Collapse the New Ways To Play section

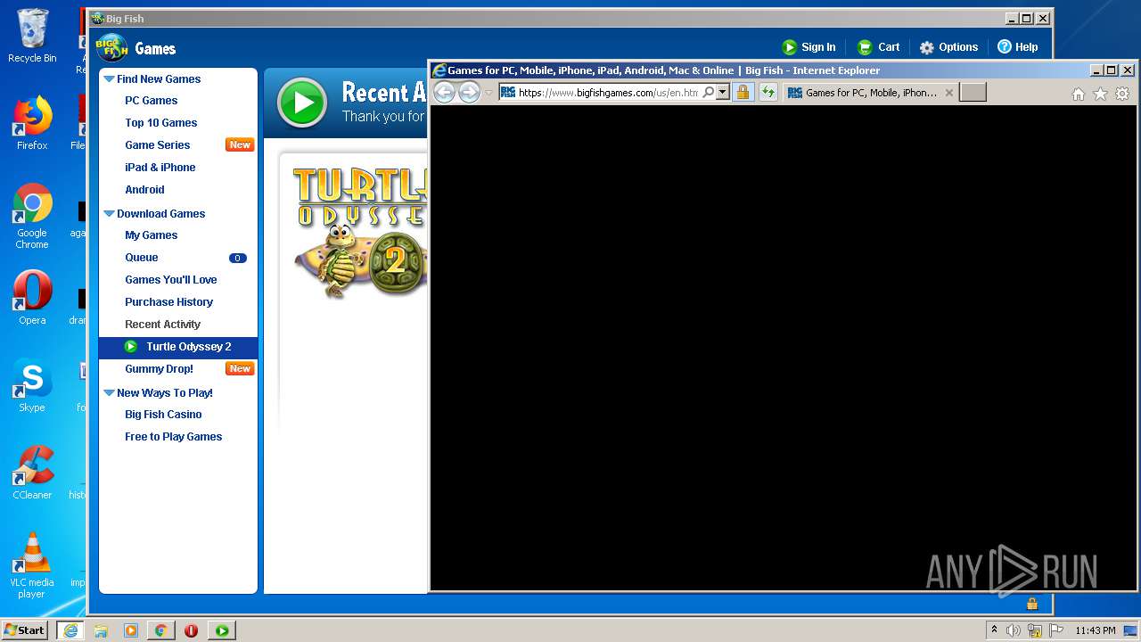tap(109, 393)
